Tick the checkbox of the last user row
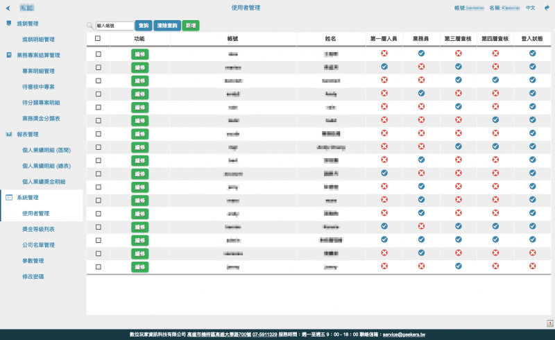This screenshot has height=340, width=555. coord(99,267)
